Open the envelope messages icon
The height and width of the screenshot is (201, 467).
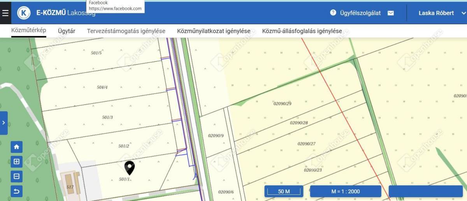click(390, 13)
